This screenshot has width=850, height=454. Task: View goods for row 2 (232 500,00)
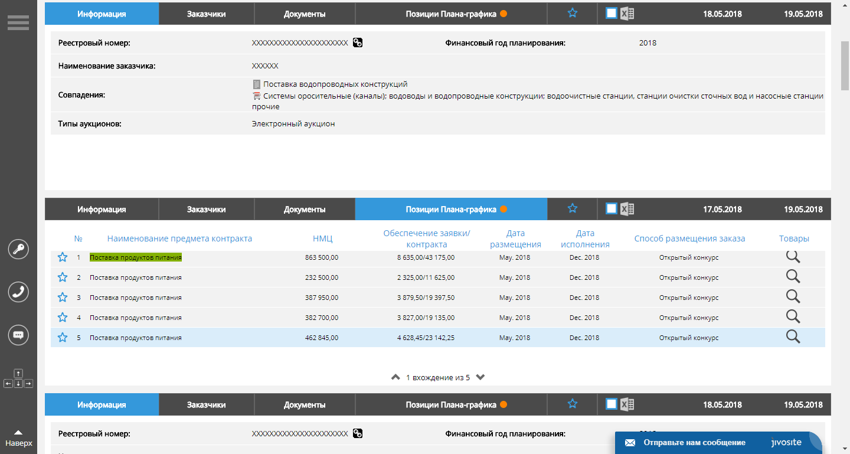[793, 277]
